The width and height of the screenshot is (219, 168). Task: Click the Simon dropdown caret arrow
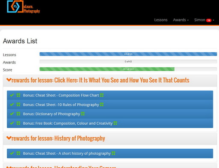(x=213, y=20)
